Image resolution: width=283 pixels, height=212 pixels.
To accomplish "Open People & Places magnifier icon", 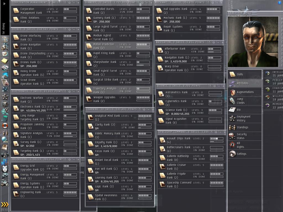I will (x=5, y=47).
